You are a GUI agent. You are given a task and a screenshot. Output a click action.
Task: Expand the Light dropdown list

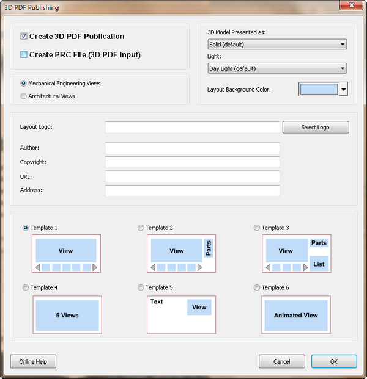277,68
